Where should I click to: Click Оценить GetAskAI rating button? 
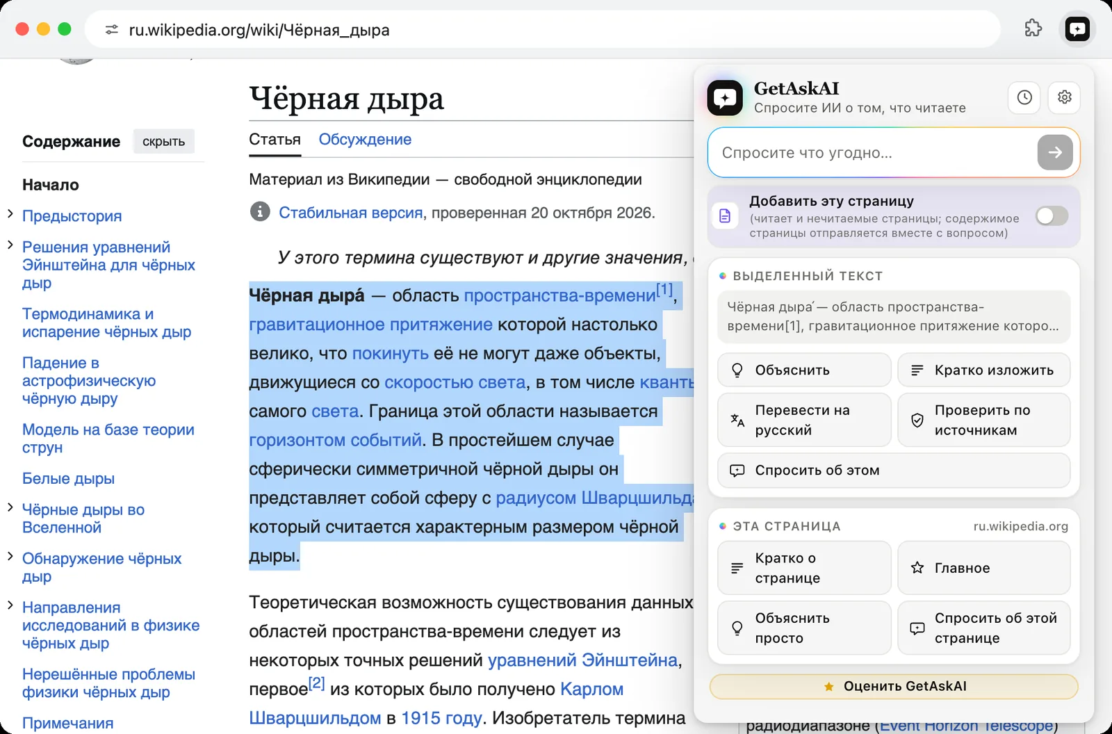894,686
